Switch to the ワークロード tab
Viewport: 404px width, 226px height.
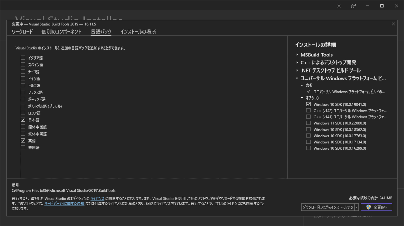tap(23, 32)
